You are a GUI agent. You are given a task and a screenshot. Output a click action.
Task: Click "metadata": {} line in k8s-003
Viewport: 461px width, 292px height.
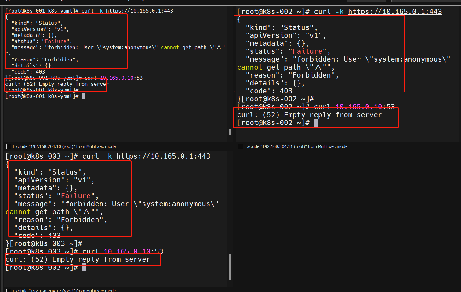click(x=45, y=188)
